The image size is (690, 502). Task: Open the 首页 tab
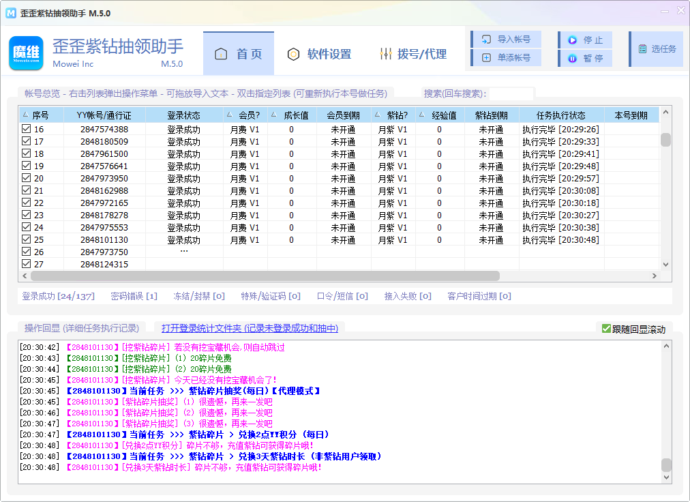click(239, 53)
